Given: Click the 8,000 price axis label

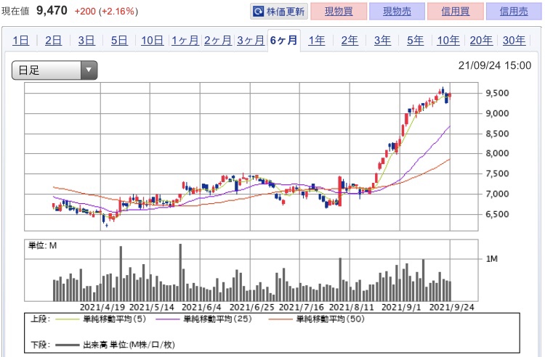Looking at the screenshot, I should [x=497, y=153].
